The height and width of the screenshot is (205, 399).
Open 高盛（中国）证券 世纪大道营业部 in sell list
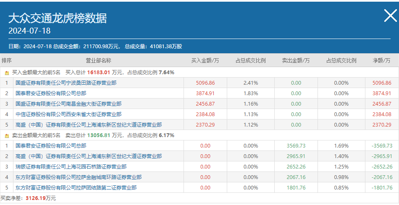pos(89,156)
